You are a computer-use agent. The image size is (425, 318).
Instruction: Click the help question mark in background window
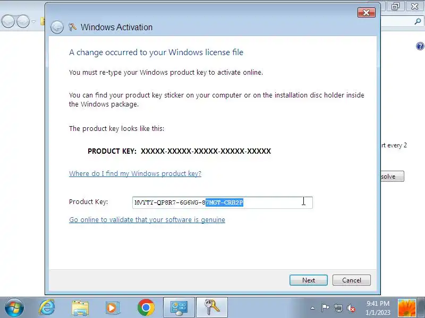pos(420,46)
